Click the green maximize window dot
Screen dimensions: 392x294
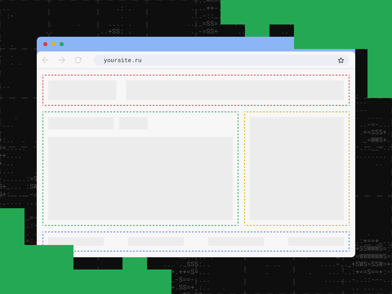coord(62,44)
